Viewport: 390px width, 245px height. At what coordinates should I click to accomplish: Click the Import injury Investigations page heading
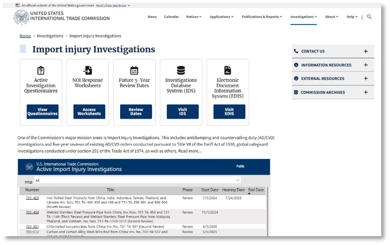(93, 49)
